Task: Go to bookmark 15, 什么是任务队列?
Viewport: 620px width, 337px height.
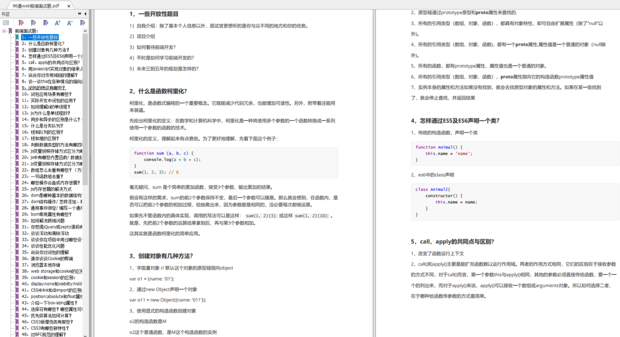Action: 42,126
